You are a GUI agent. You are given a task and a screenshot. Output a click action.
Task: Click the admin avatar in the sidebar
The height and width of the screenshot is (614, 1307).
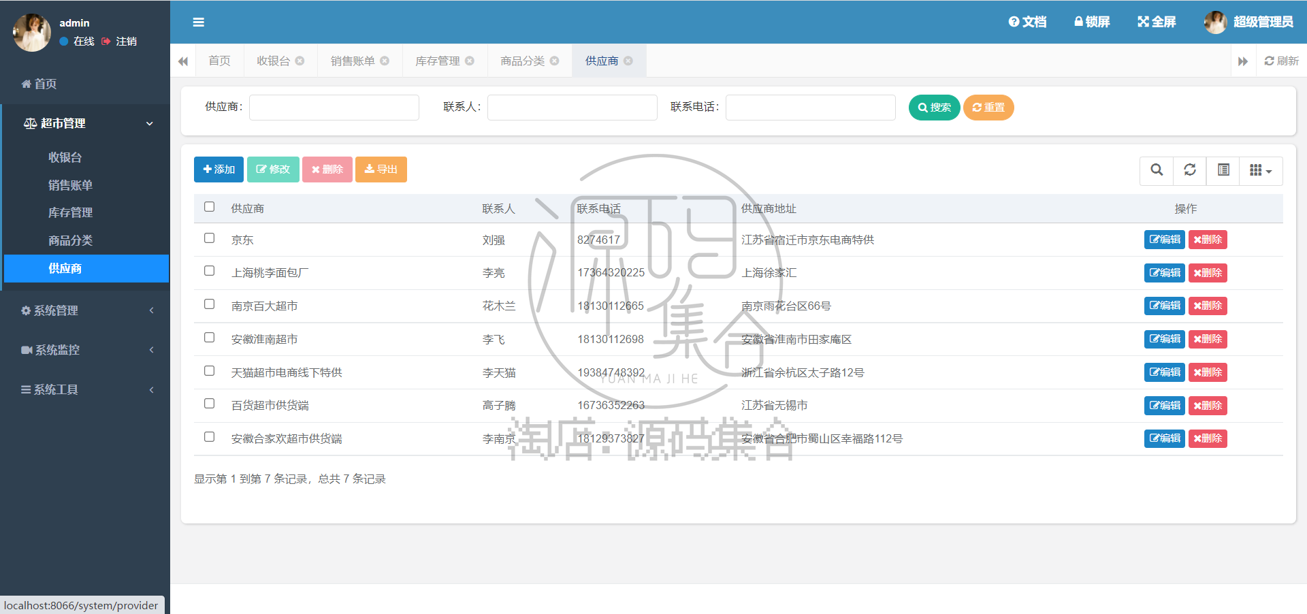tap(32, 32)
